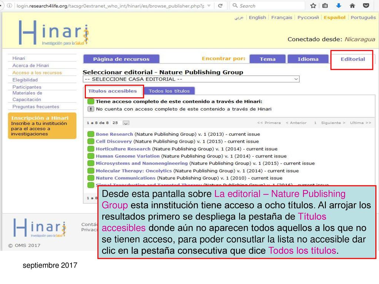Open Materiales de Capacitación link
379x284 pixels.
coord(27,96)
